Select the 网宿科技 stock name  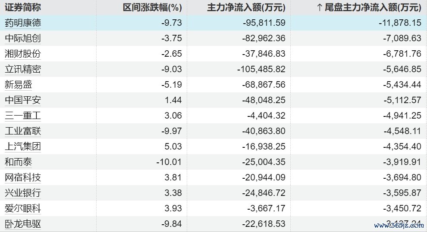click(x=23, y=177)
